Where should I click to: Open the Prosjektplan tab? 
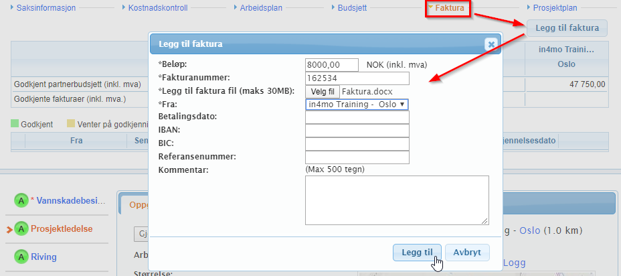pos(555,8)
